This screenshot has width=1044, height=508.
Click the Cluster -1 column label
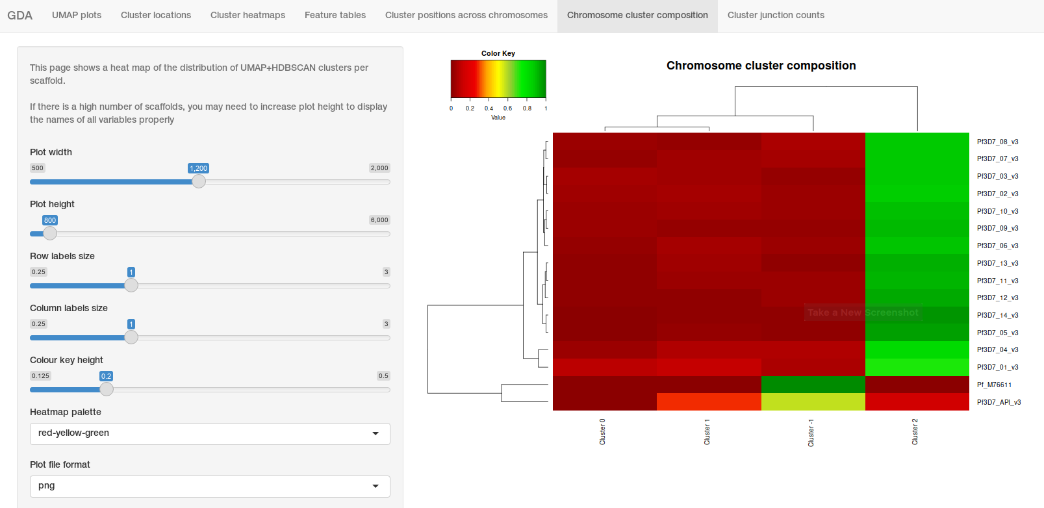[x=811, y=432]
